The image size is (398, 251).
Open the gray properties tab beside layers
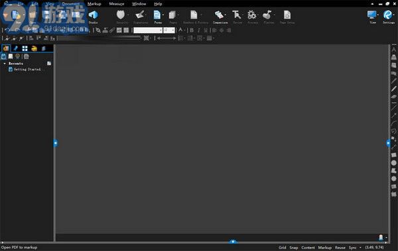click(43, 48)
